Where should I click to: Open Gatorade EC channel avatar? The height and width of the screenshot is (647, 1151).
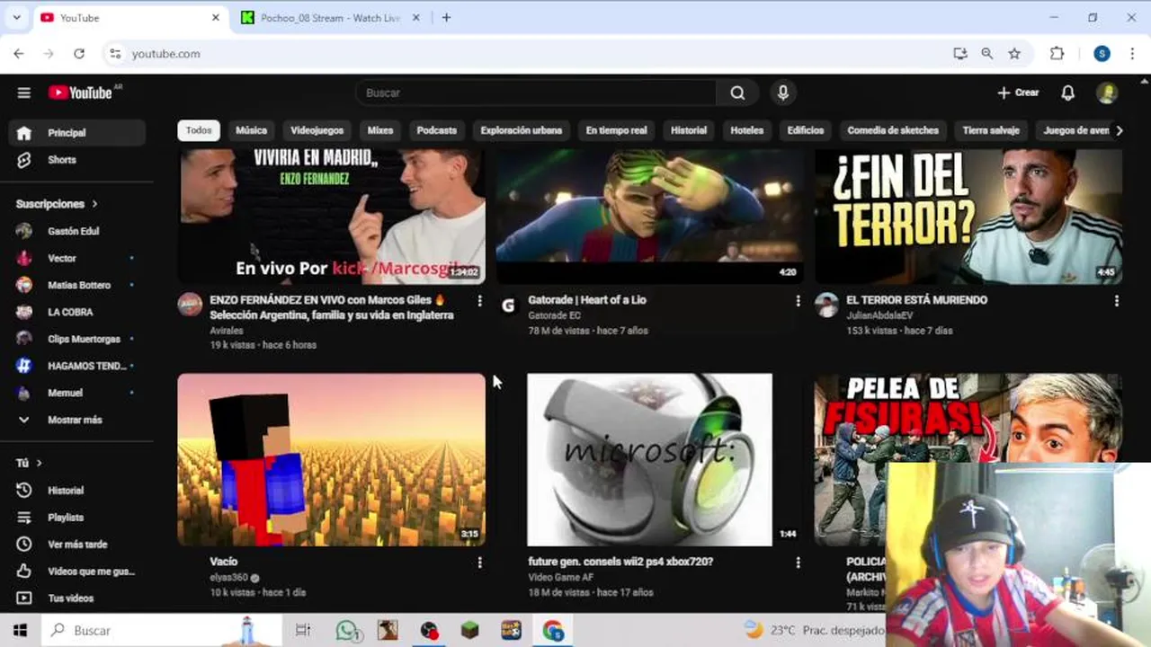pyautogui.click(x=508, y=306)
